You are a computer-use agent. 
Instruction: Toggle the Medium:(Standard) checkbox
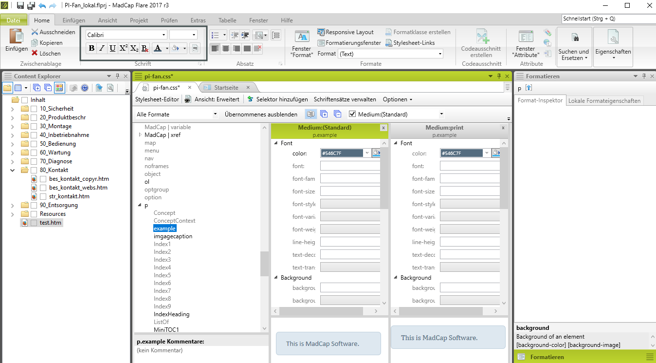352,115
